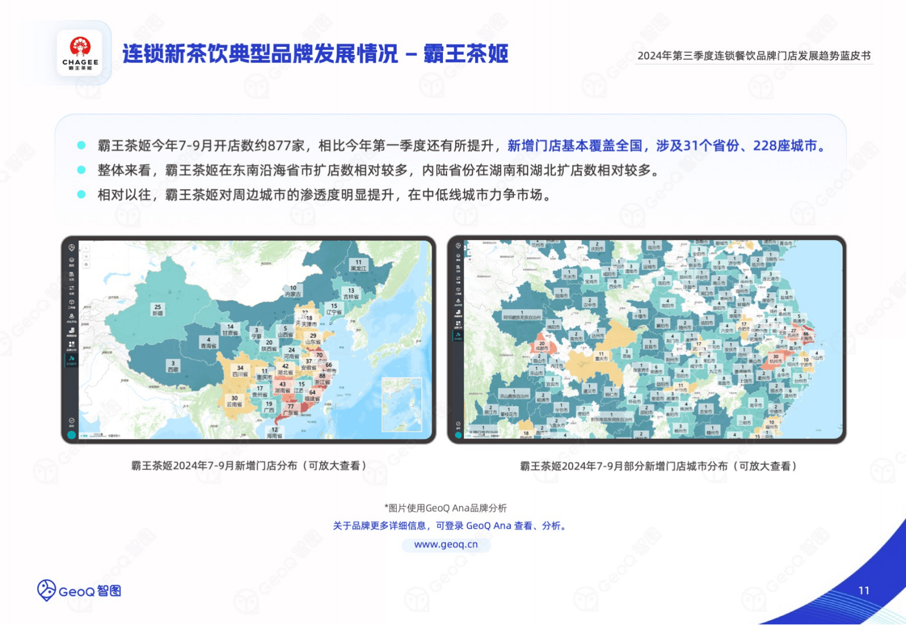Screen dimensions: 906x625
Task: Click footnote 图片使用GeoQ Ana品牌分析
Action: [446, 508]
